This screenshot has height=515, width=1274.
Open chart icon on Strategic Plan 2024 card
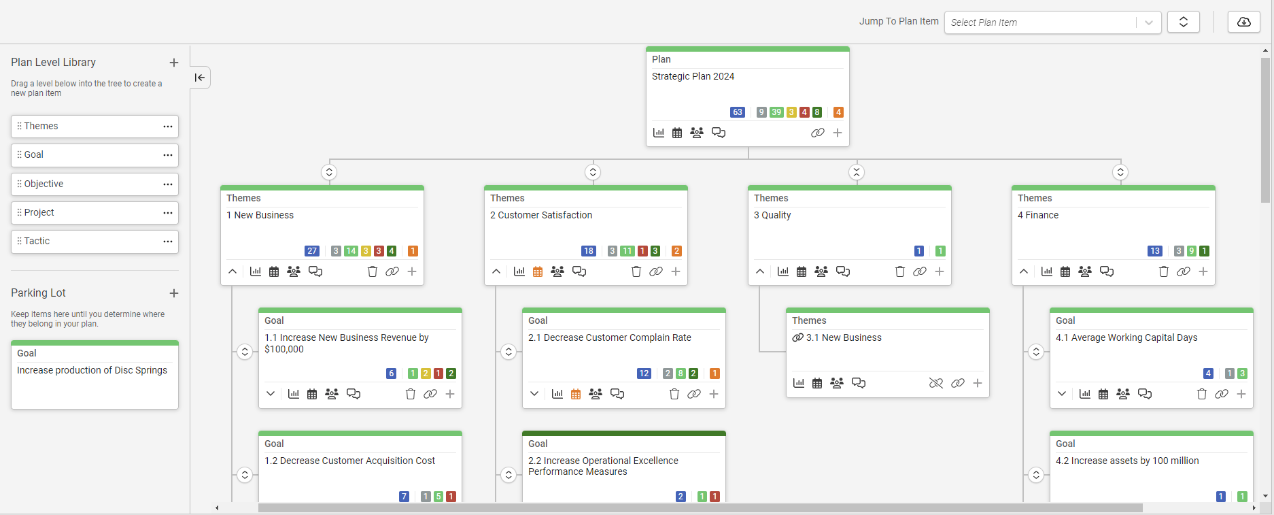659,133
